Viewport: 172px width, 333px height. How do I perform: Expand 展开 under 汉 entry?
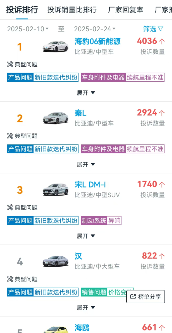coord(86,308)
